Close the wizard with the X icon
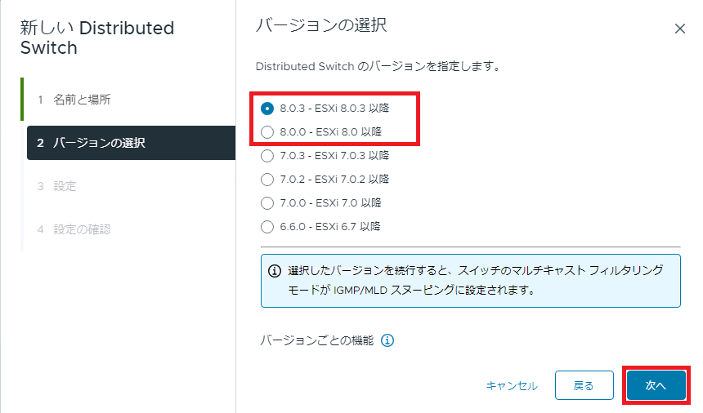The width and height of the screenshot is (703, 413). pos(679,29)
